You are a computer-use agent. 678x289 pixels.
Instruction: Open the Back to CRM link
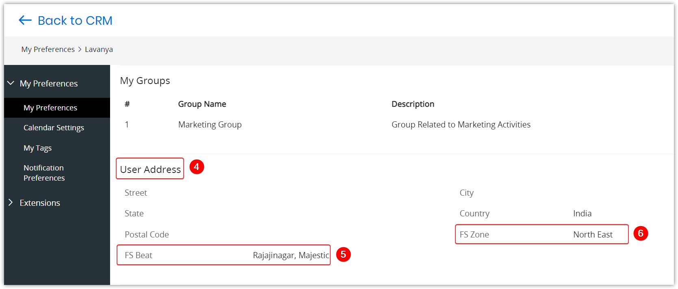pos(75,20)
